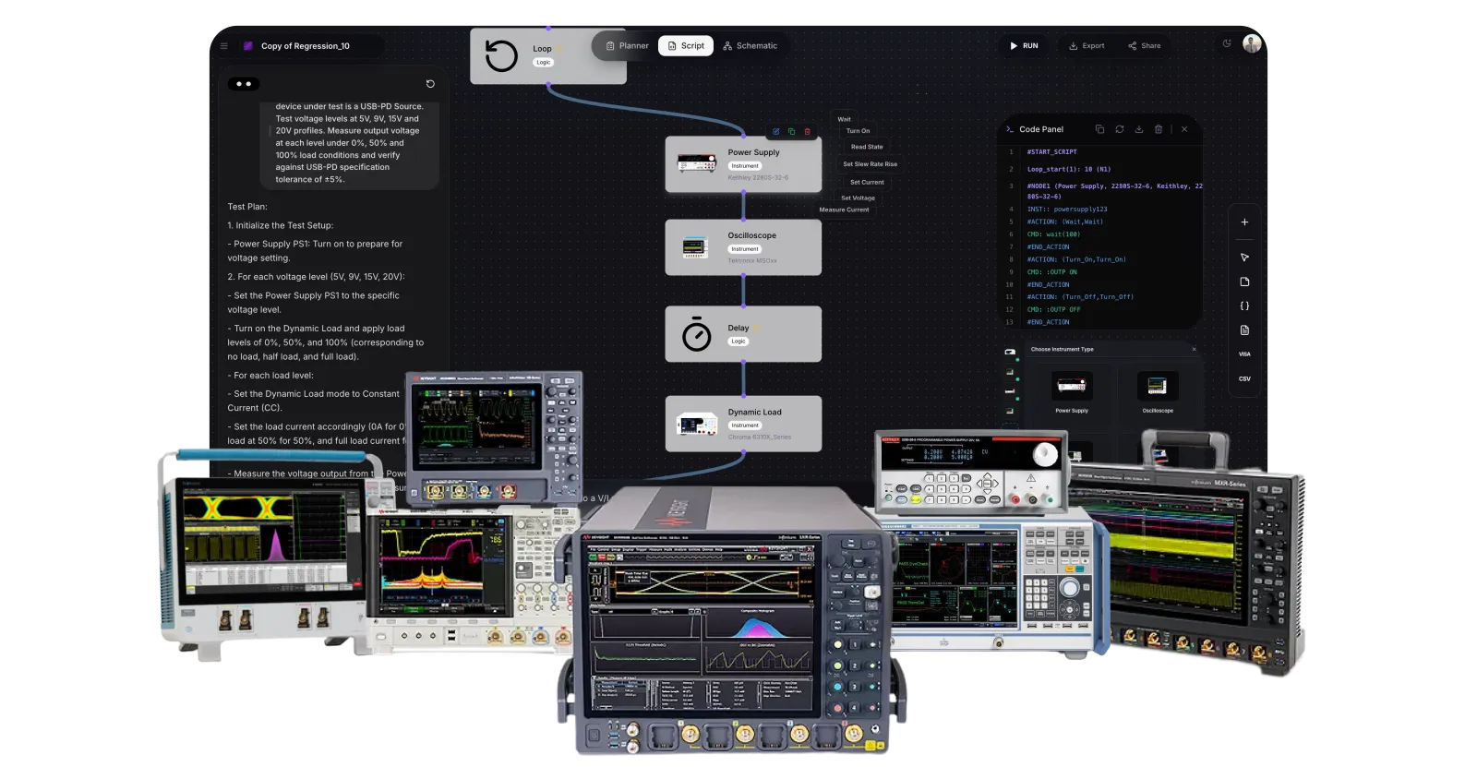This screenshot has width=1477, height=767.
Task: Select the Set Voltage action option
Action: pyautogui.click(x=858, y=198)
